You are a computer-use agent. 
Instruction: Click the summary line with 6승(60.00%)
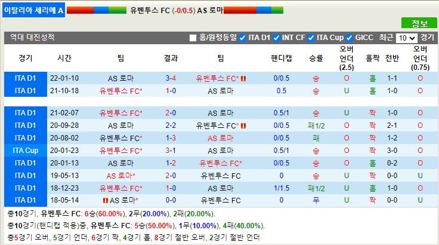click(x=111, y=214)
